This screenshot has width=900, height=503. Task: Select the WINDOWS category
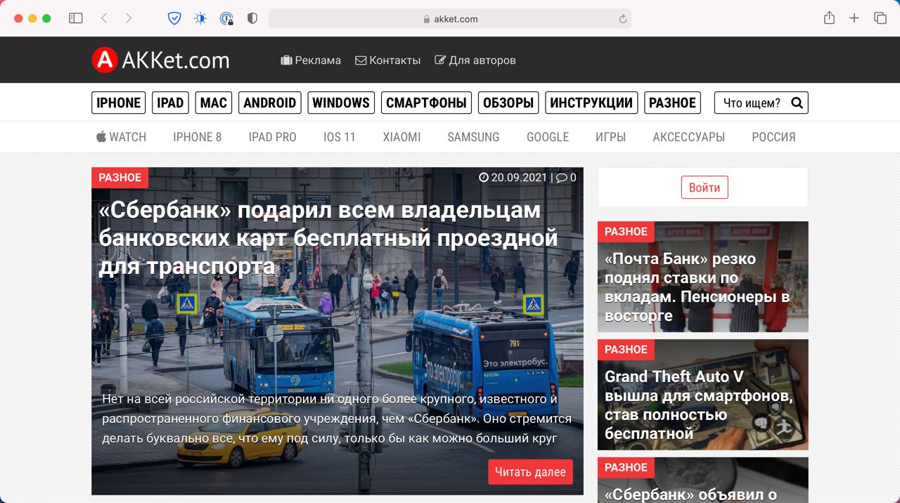pos(341,103)
